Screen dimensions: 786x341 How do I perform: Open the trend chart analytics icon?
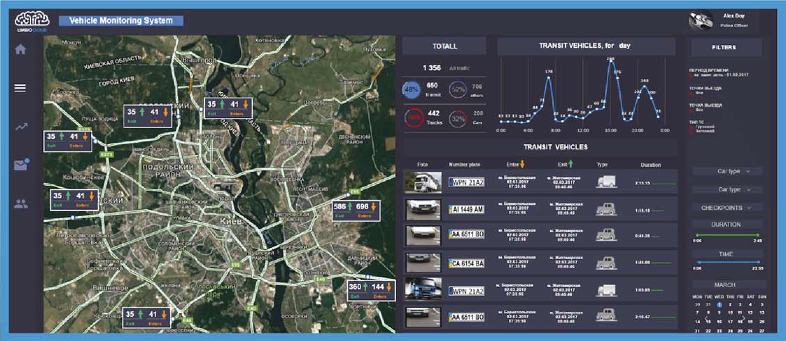21,127
